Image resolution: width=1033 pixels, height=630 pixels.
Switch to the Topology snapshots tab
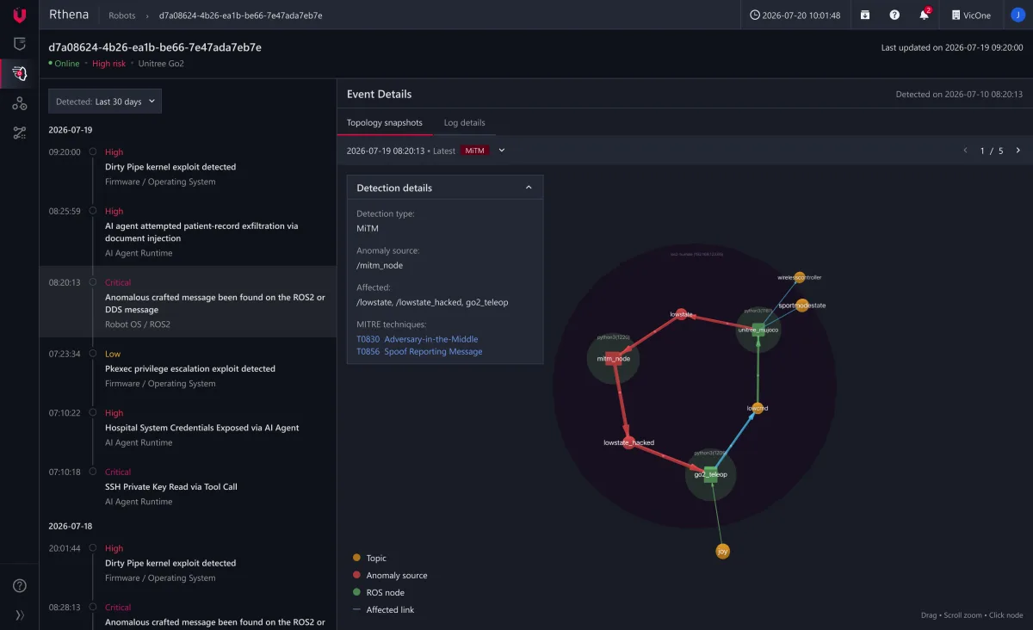pyautogui.click(x=384, y=122)
